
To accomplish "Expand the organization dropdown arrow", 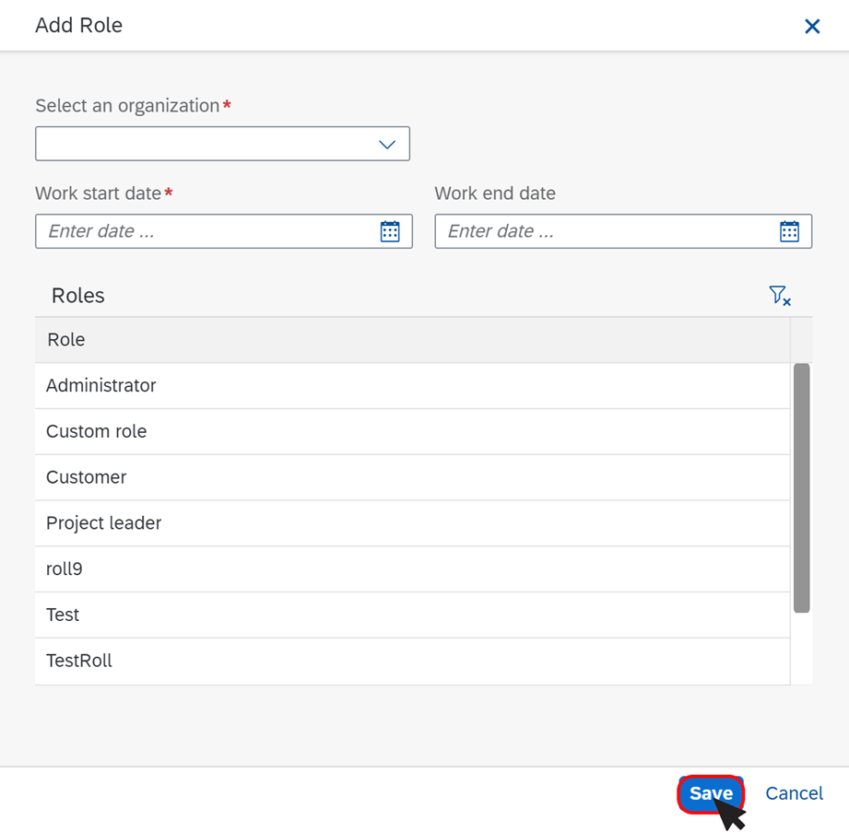I will (386, 144).
